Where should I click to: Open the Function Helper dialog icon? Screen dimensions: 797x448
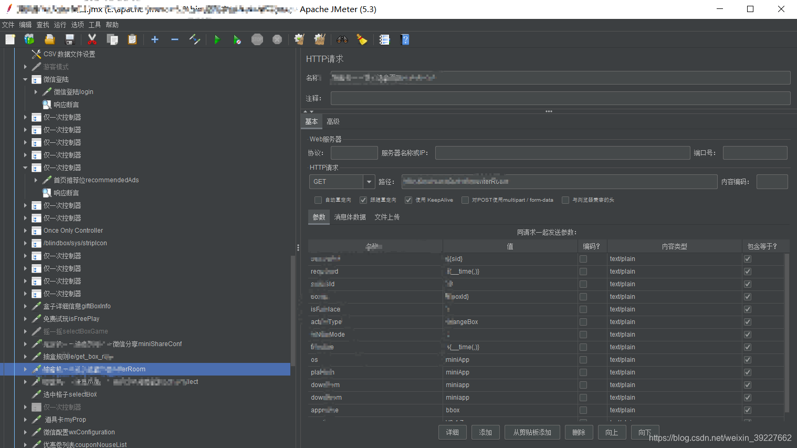click(385, 39)
